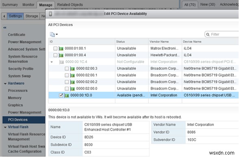Open Graphics under Hardware
This screenshot has height=157, width=239.
click(x=15, y=105)
